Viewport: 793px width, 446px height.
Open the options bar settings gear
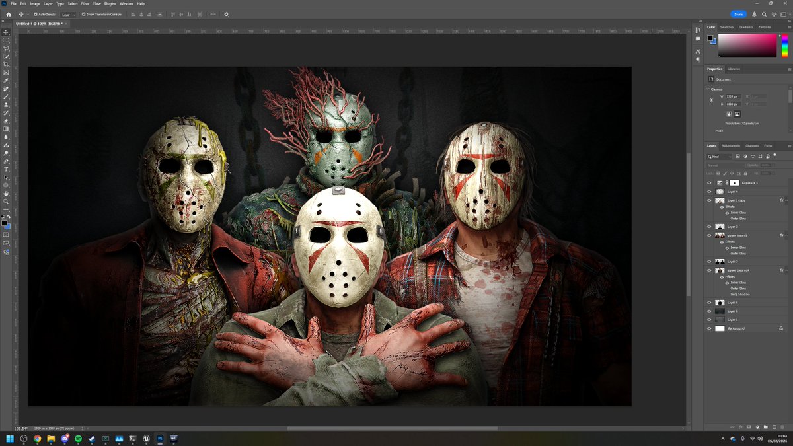(226, 14)
